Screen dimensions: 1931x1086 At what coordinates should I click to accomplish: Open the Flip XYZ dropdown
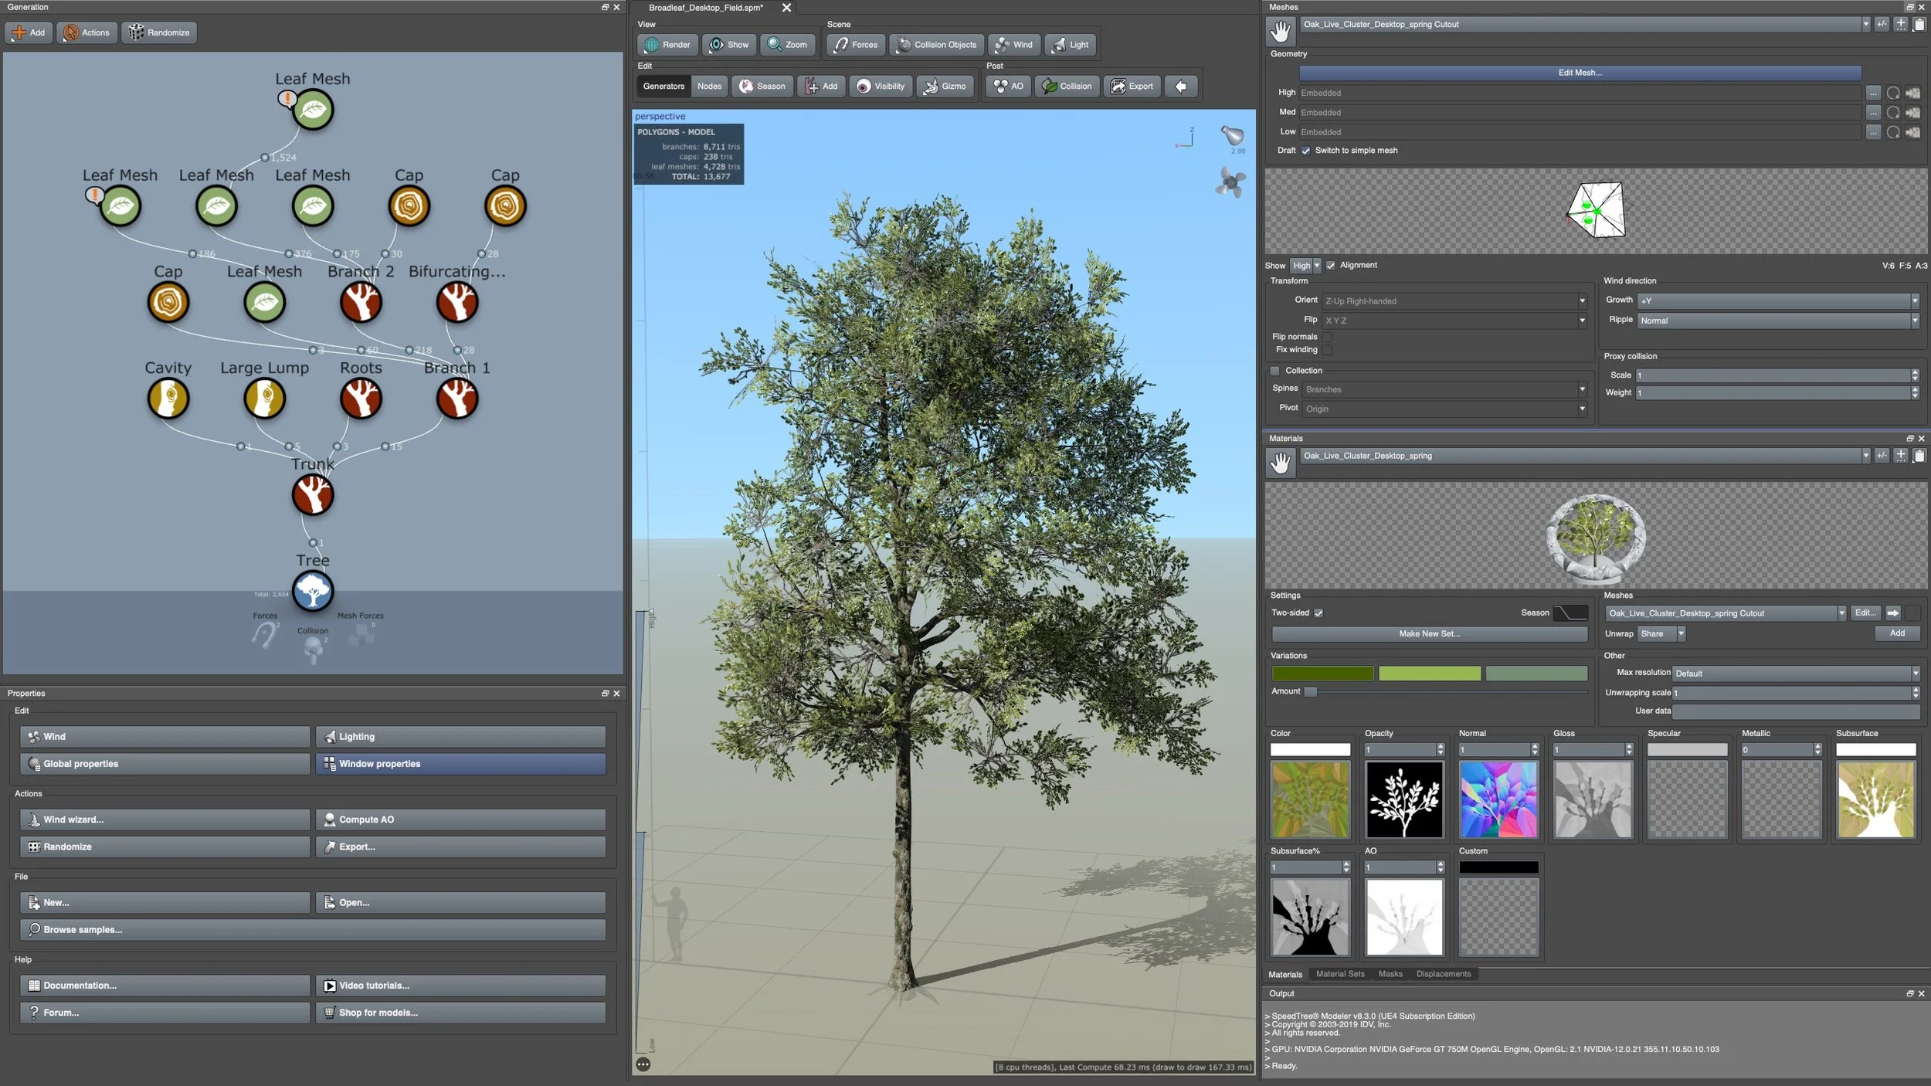[1454, 321]
